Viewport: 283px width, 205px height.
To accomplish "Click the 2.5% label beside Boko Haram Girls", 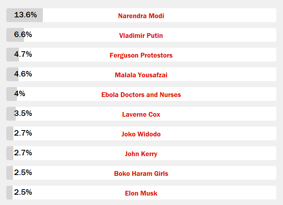I will click(x=23, y=172).
